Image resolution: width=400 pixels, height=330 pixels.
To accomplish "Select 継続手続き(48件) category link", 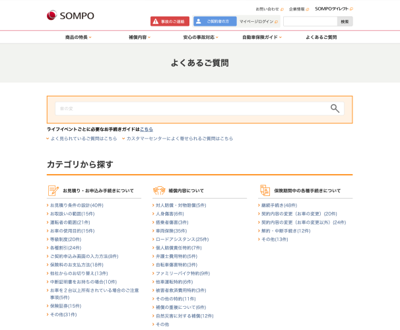I will click(x=279, y=205).
